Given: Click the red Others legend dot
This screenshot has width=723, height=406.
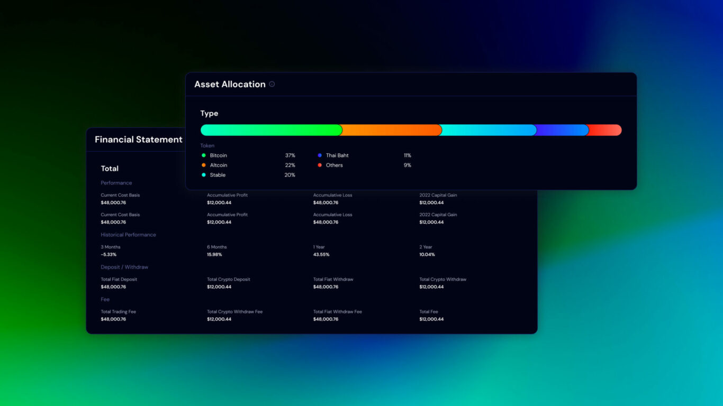Looking at the screenshot, I should click(320, 165).
